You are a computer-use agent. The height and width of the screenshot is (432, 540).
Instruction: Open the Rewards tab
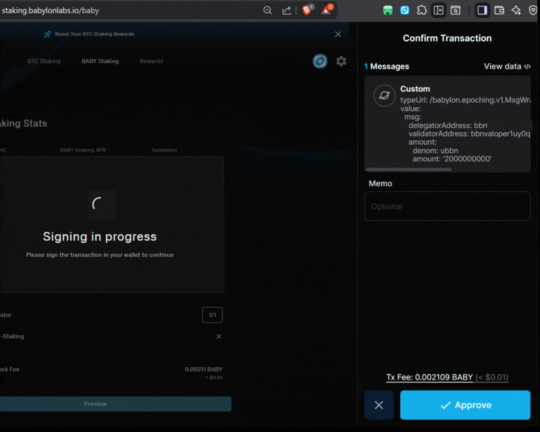point(151,61)
